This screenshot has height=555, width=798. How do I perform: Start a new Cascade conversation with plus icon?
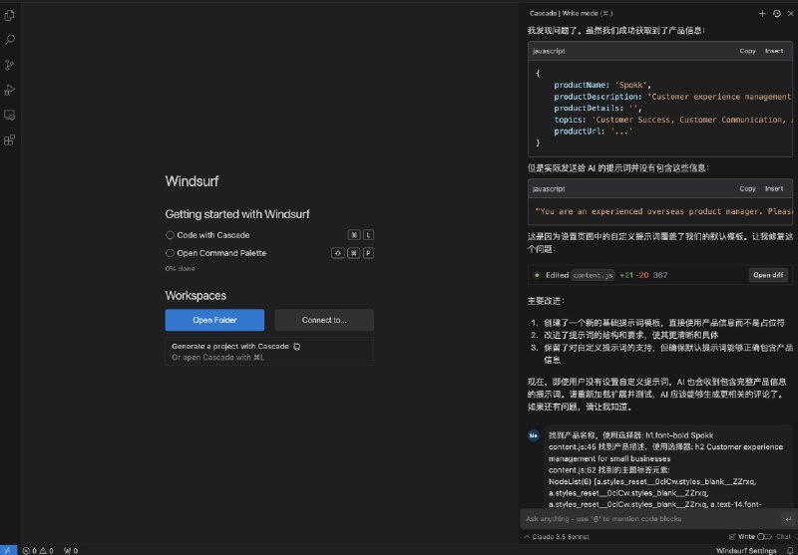click(762, 14)
